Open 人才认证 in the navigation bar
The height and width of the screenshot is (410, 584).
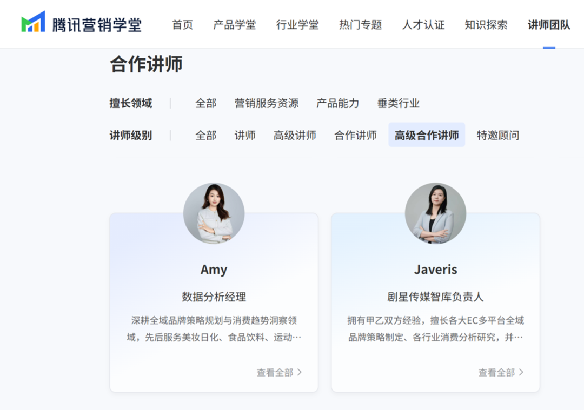tap(423, 25)
